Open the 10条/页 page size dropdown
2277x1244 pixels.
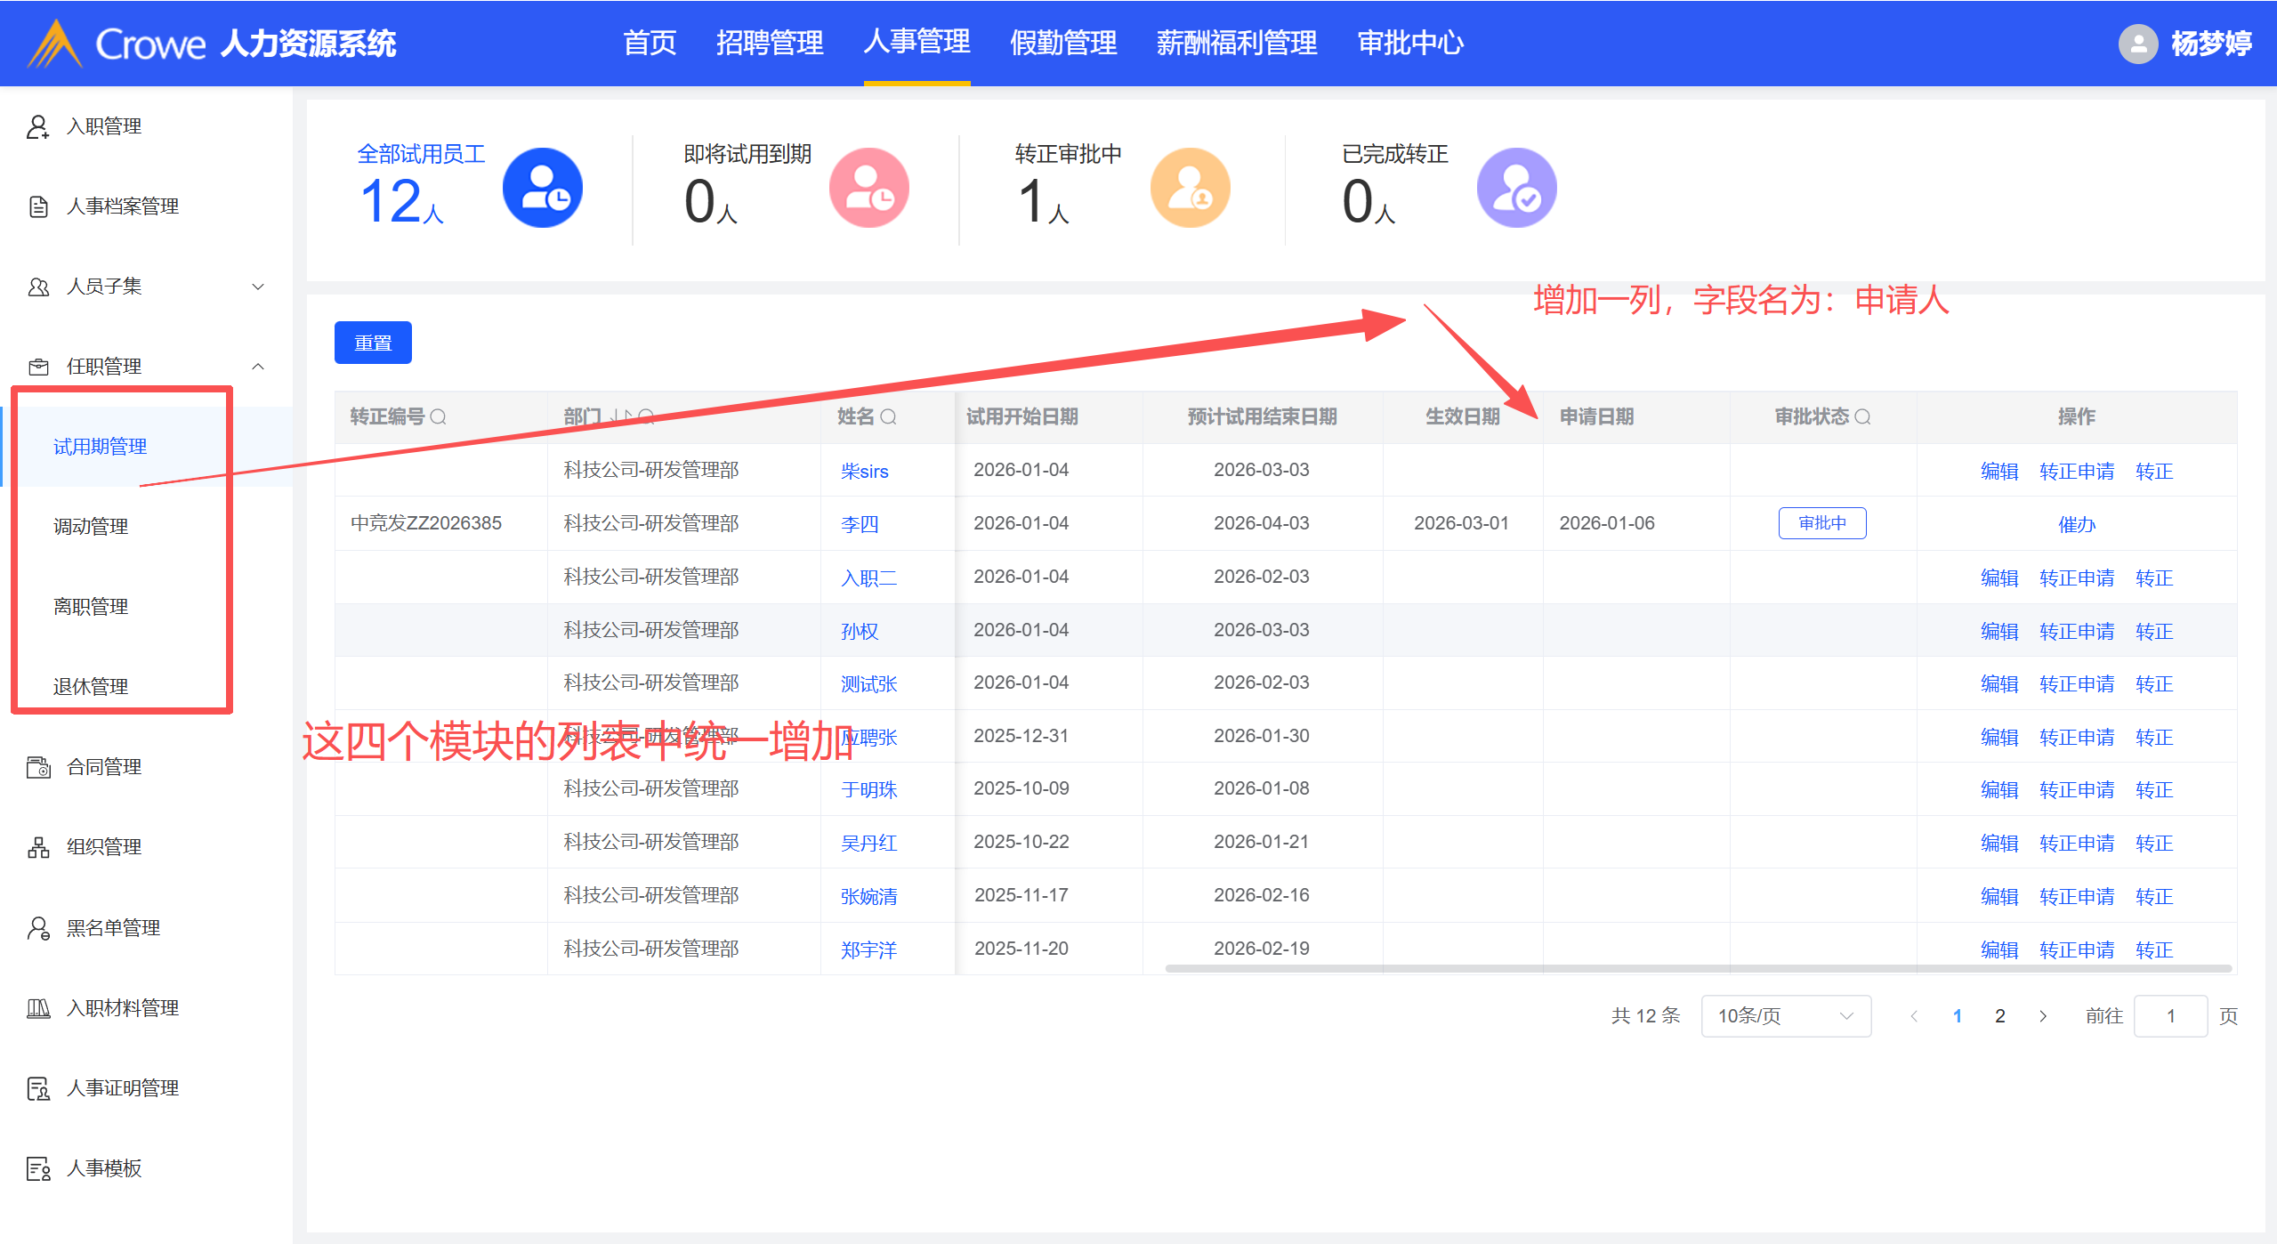[1785, 1016]
